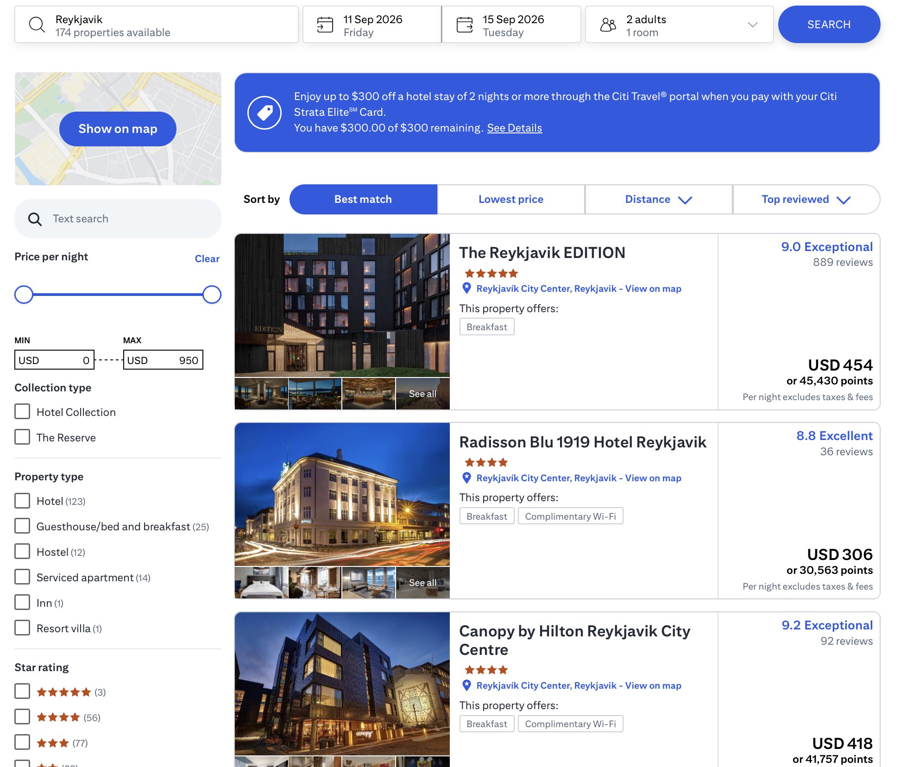907x767 pixels.
Task: Click the location pin for Canopy by Hilton
Action: pos(467,685)
